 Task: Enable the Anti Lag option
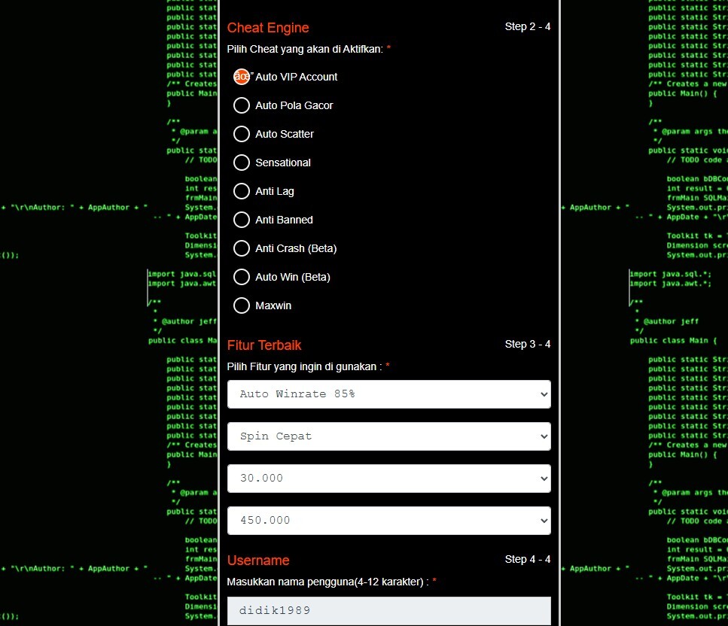[242, 191]
